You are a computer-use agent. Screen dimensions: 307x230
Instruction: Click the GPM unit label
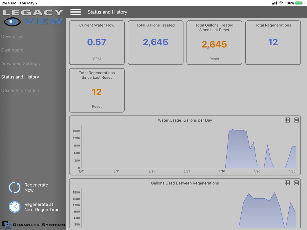(97, 59)
